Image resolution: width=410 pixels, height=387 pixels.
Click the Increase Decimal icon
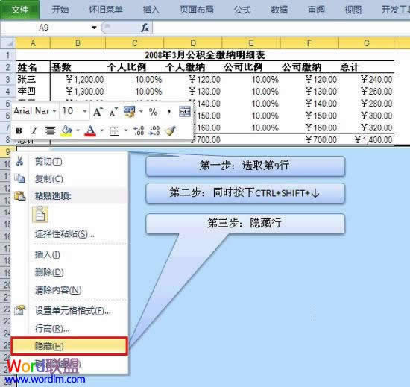pos(139,130)
